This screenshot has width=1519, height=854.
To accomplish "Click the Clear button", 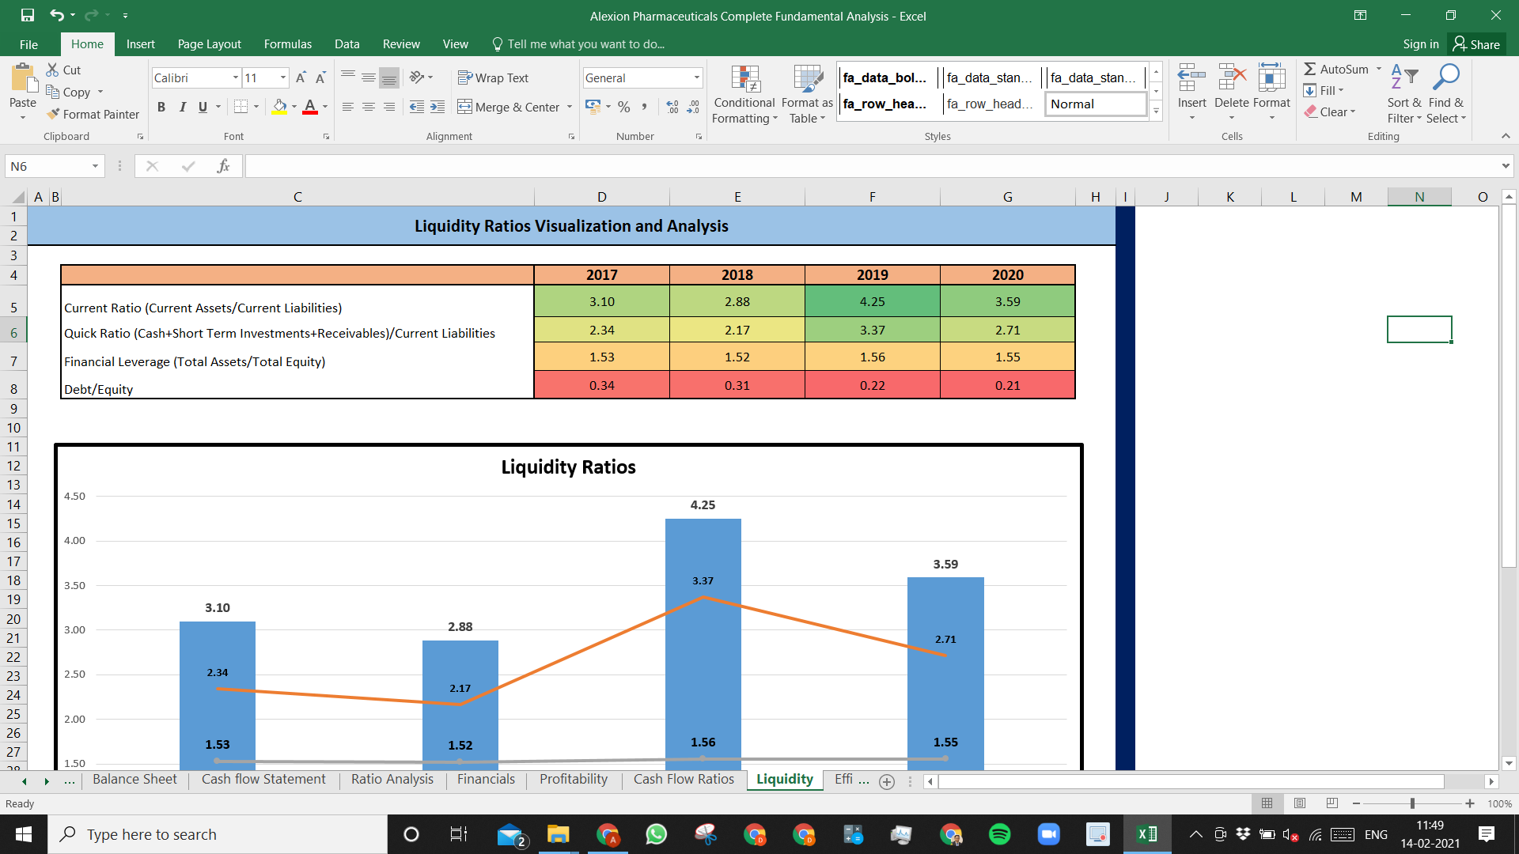I will click(x=1330, y=111).
